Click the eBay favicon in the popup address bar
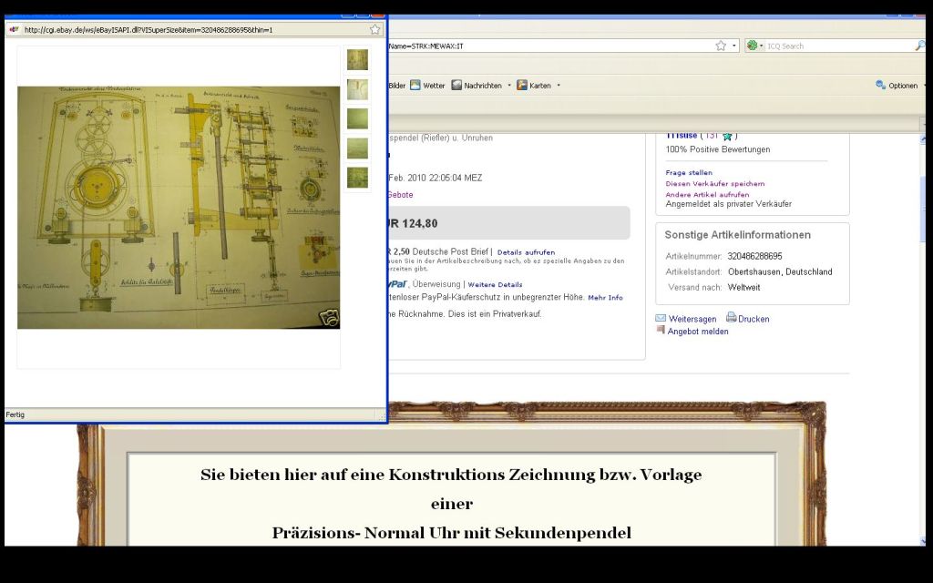The width and height of the screenshot is (933, 583). (14, 29)
